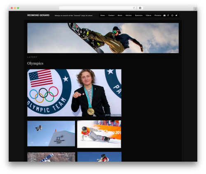Click the yellow minimize window button

coord(15,8)
